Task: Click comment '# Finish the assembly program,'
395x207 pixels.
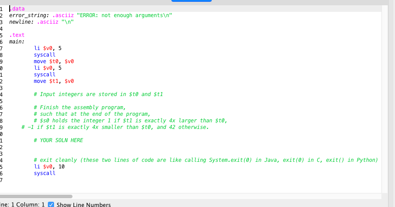Action: (x=80, y=107)
